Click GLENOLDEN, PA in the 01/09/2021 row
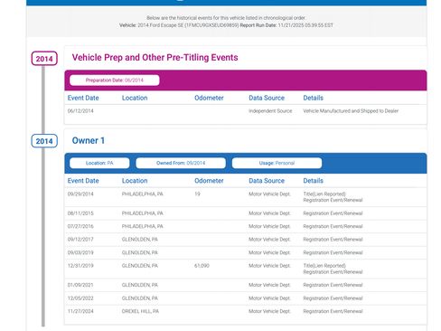The height and width of the screenshot is (331, 441). pyautogui.click(x=140, y=285)
